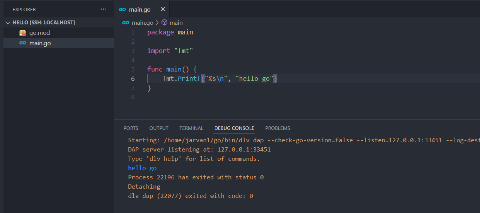Click the breadcrumb chevron separator
This screenshot has width=480, height=213.
coord(157,23)
